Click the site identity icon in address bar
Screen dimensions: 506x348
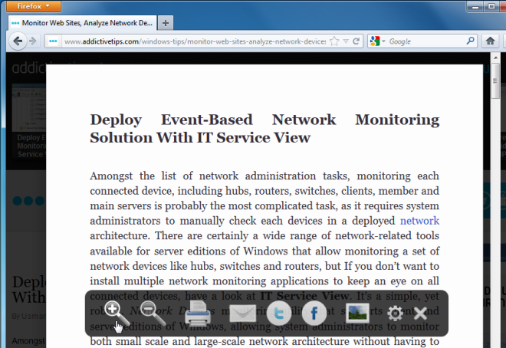[x=53, y=41]
